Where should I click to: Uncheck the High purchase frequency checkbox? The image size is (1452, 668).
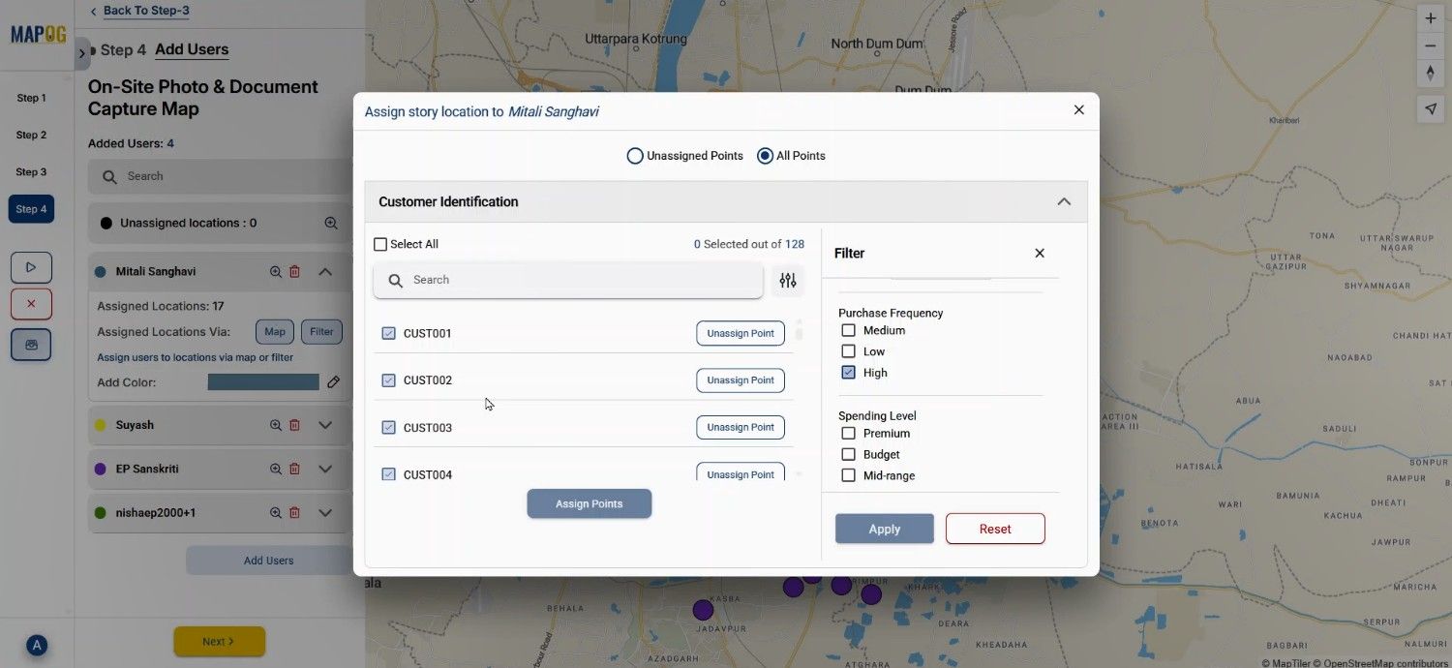coord(849,373)
